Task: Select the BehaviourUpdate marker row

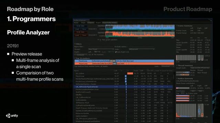Action: coord(123,113)
